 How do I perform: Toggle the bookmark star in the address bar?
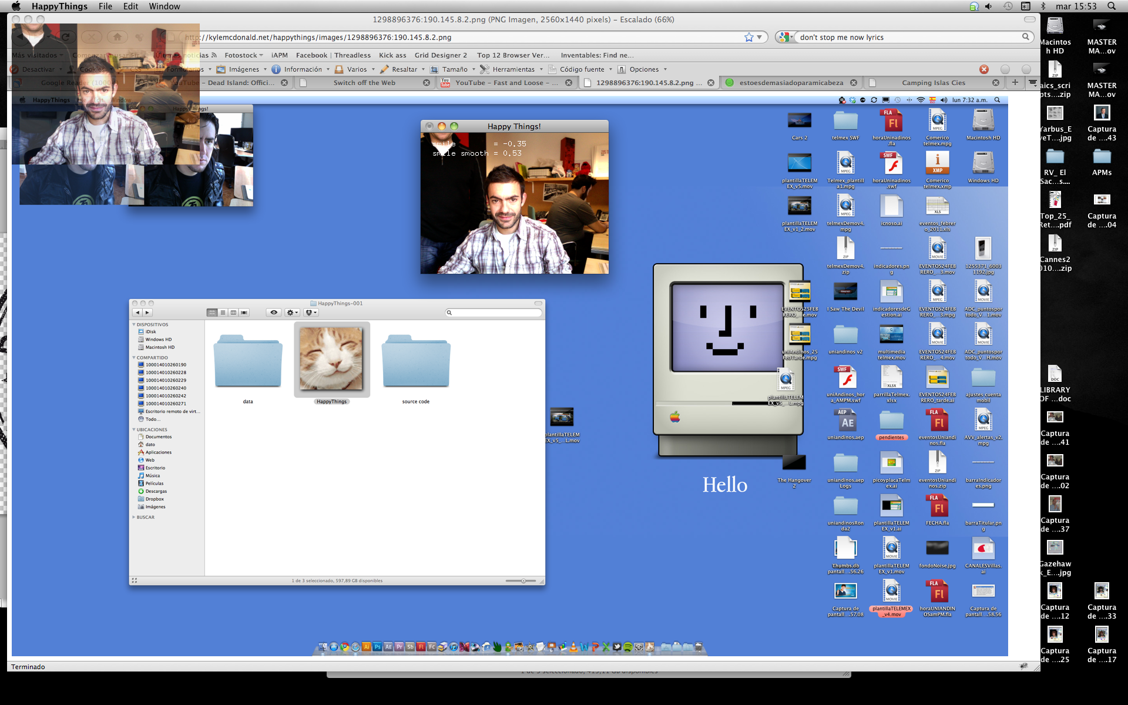point(749,37)
